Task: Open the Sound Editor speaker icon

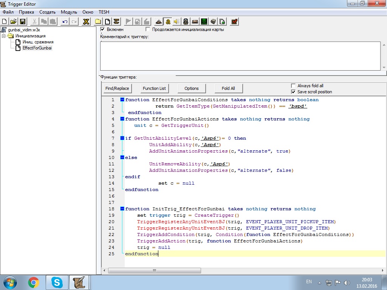Action: (x=176, y=21)
